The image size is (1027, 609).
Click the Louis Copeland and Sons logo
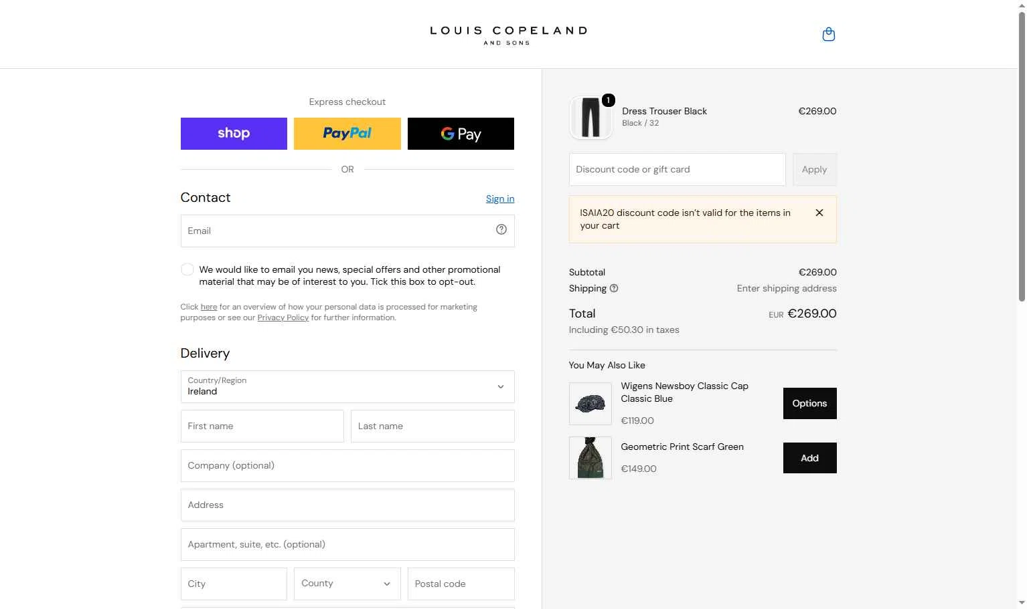pyautogui.click(x=508, y=35)
